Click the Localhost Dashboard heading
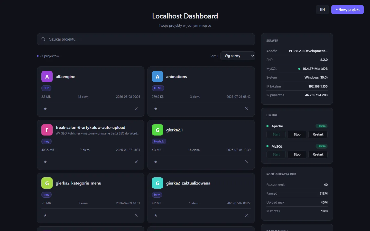370x231 pixels. coord(185,16)
